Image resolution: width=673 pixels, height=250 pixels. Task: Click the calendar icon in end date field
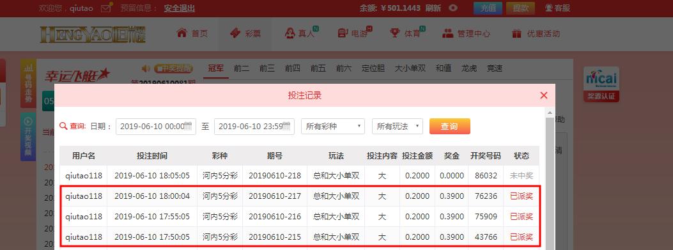click(286, 126)
